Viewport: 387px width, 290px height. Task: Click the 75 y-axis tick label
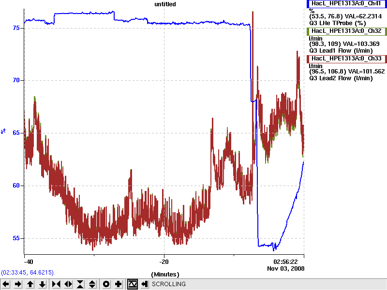[x=16, y=28]
